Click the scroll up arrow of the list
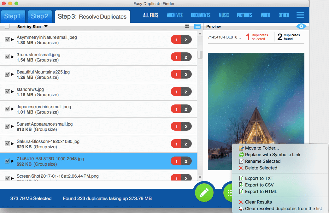329x213 pixels. point(200,33)
